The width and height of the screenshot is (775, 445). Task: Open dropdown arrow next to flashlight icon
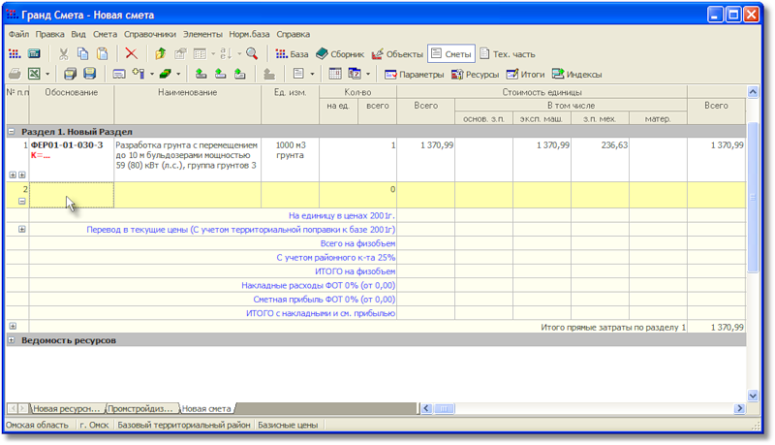pos(152,75)
